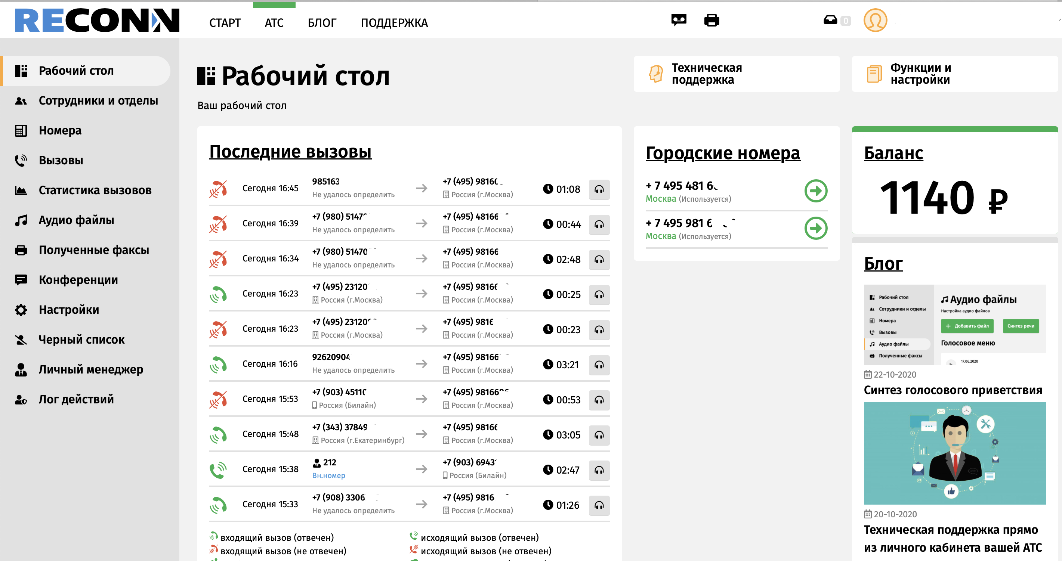The width and height of the screenshot is (1062, 561).
Task: Click the voicemail icon in top bar
Action: [x=679, y=20]
